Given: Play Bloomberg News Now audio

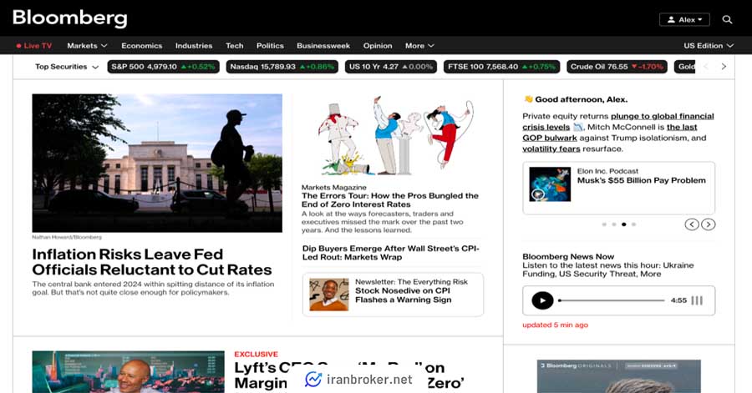Looking at the screenshot, I should pos(542,300).
